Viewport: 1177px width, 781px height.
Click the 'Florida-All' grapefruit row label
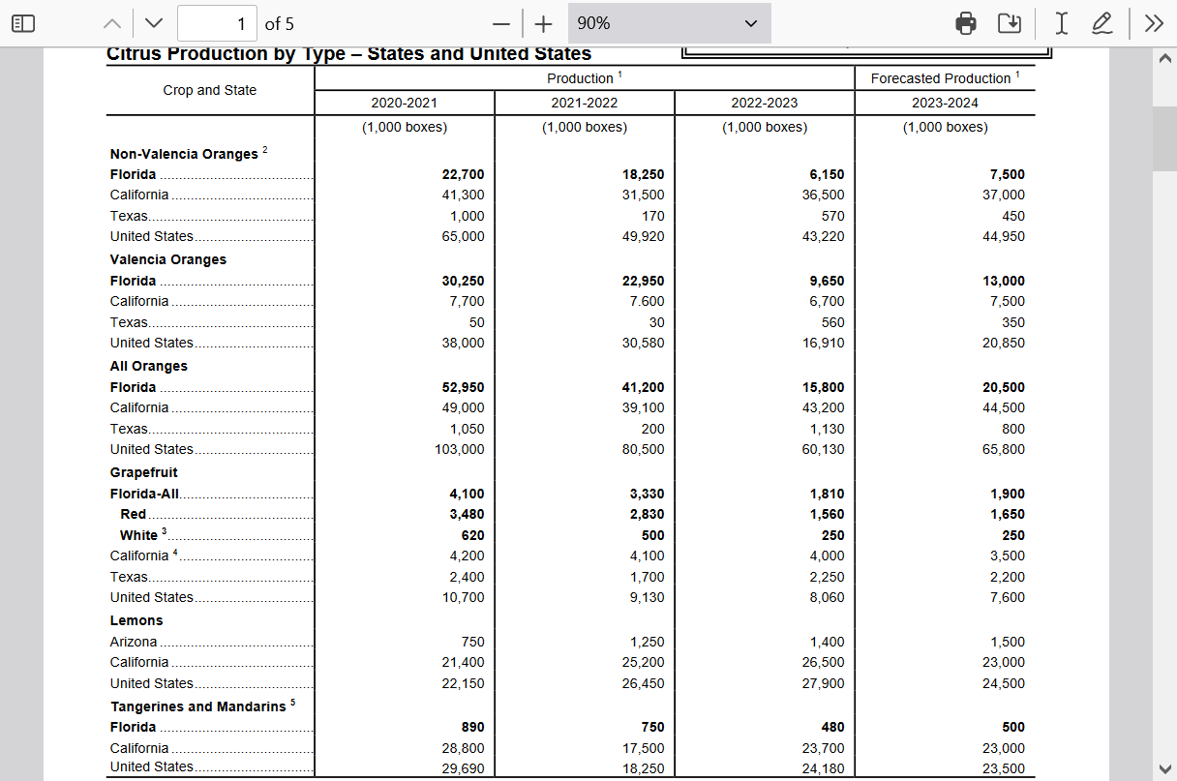145,494
